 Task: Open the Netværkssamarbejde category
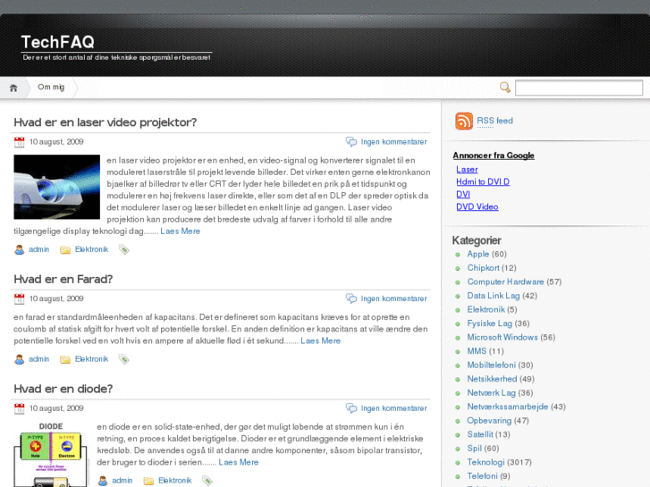pyautogui.click(x=508, y=407)
